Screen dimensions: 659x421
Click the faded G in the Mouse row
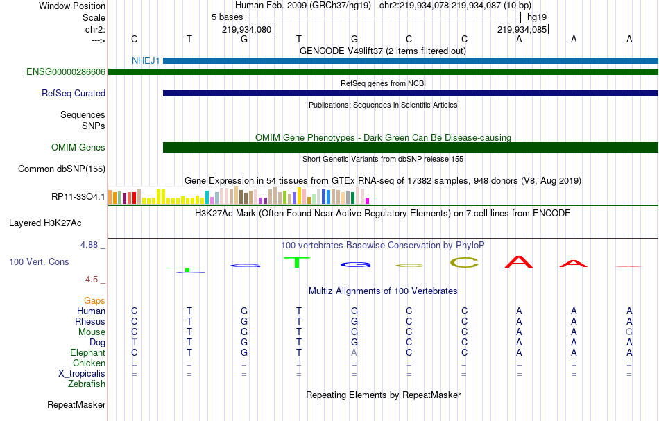pos(629,332)
